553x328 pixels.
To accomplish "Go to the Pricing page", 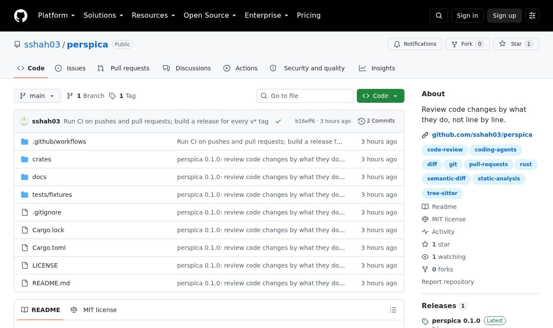I will coord(308,16).
